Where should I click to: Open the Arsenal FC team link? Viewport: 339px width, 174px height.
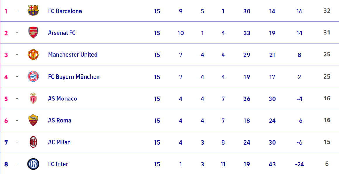pyautogui.click(x=62, y=33)
